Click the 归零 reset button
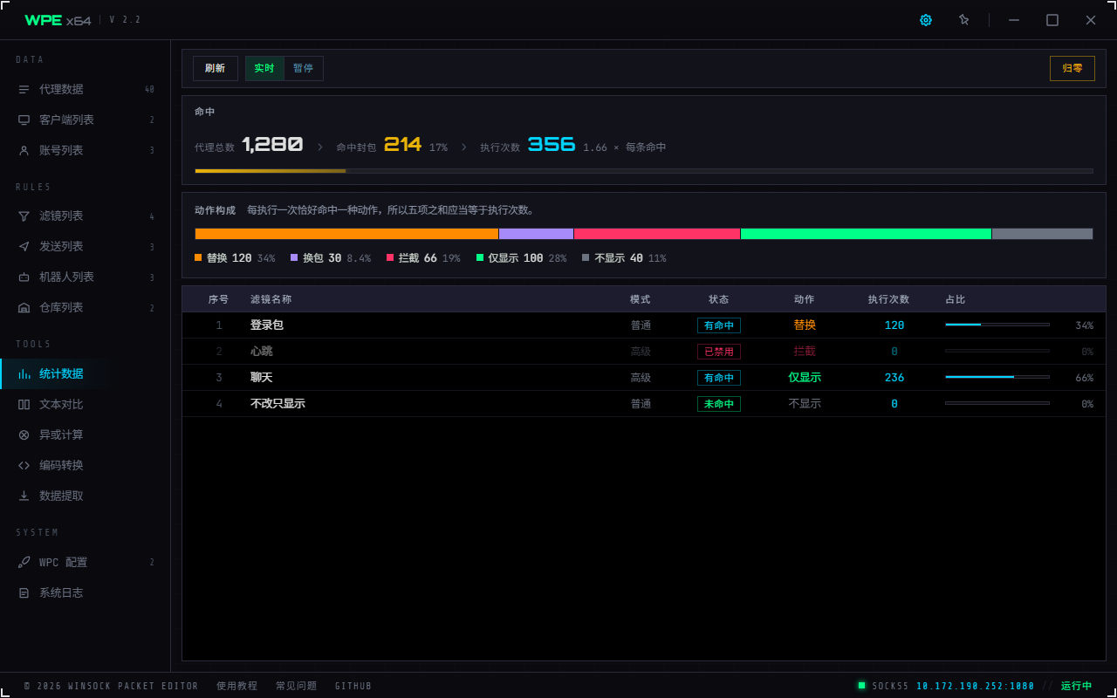 1072,68
